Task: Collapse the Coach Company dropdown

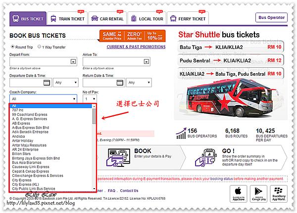Action: [44, 99]
